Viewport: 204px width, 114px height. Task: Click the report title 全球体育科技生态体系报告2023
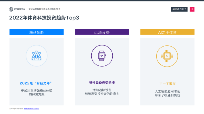[44, 9]
